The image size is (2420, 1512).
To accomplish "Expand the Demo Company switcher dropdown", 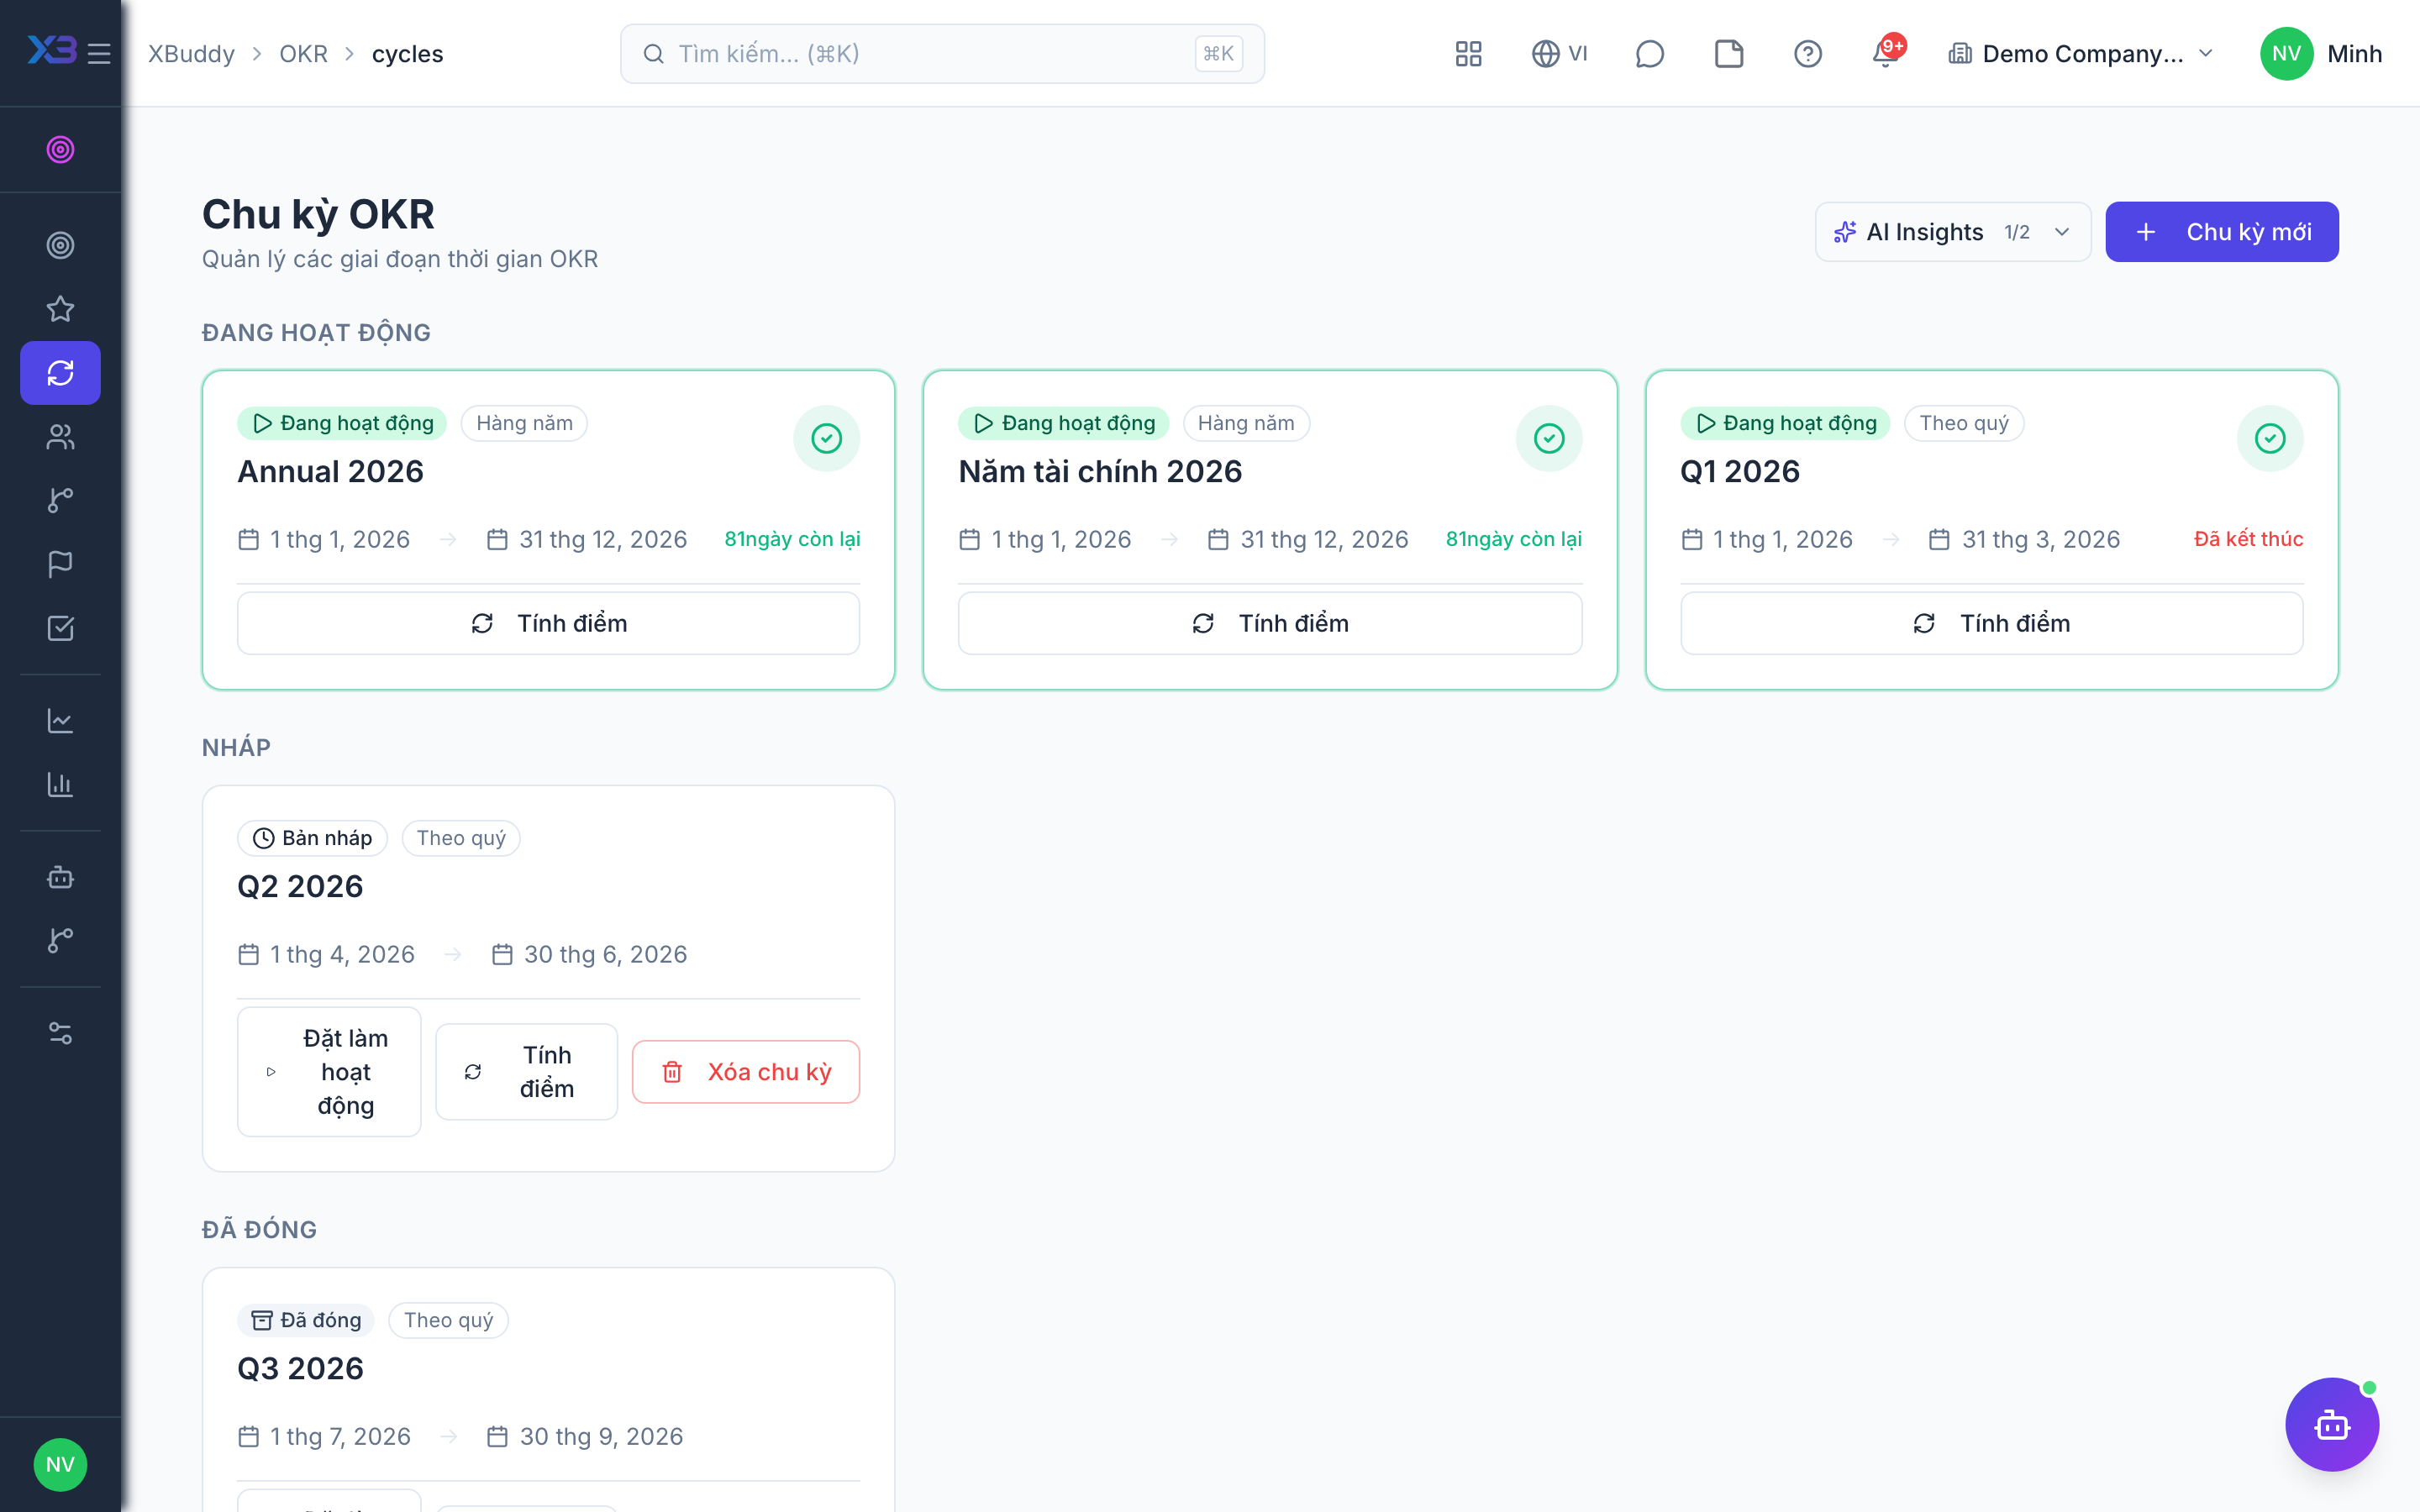I will (x=2081, y=53).
